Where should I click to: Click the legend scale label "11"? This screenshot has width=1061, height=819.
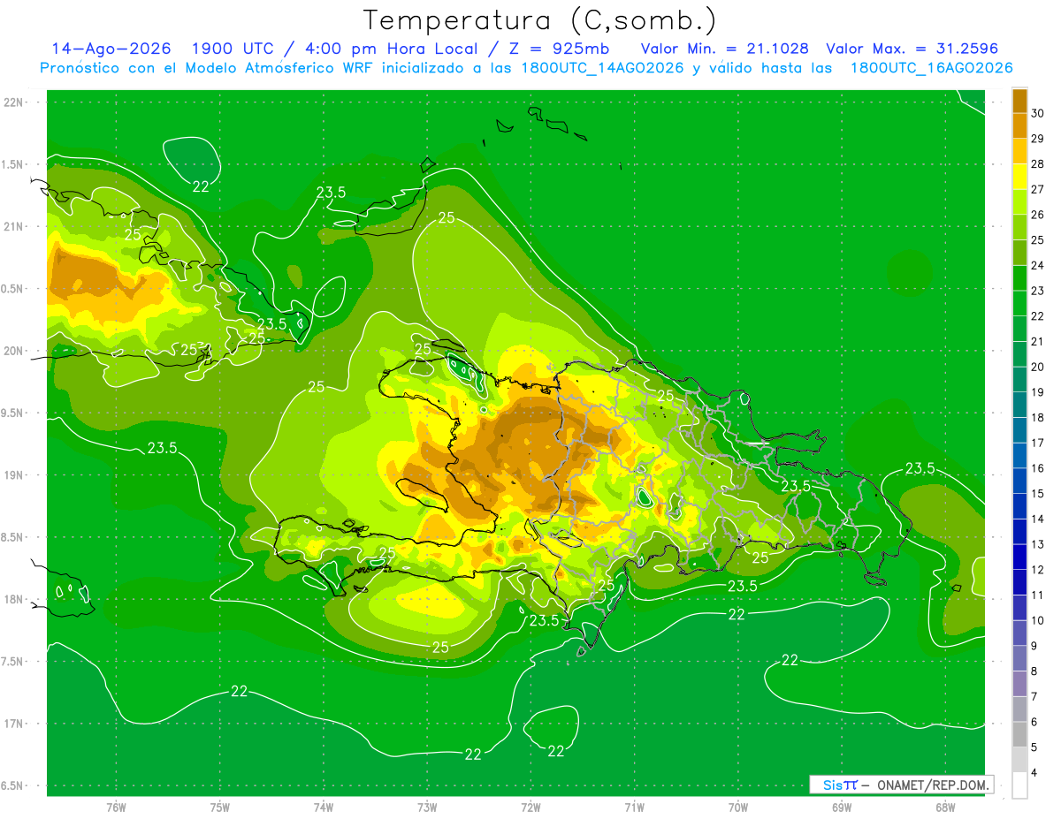point(1038,595)
